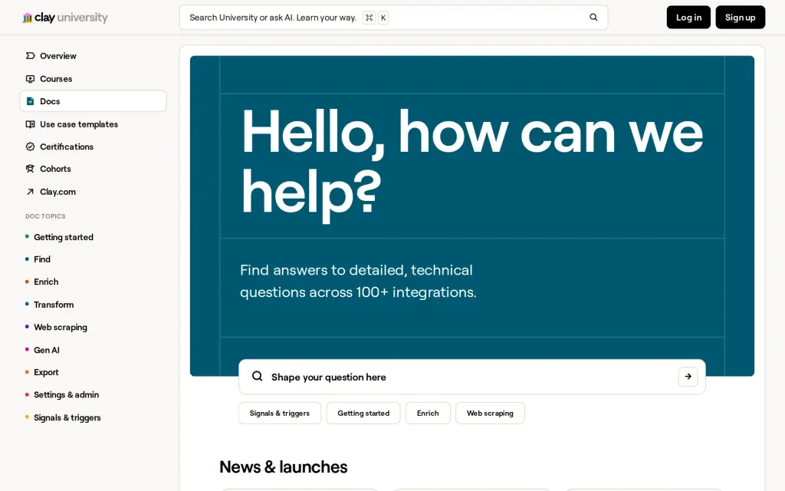Select the Signals & triggers chip
Screen dimensions: 785x491
click(280, 414)
